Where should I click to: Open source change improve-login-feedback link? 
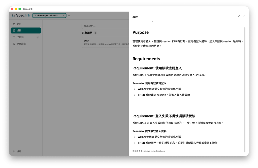pyautogui.click(x=153, y=151)
